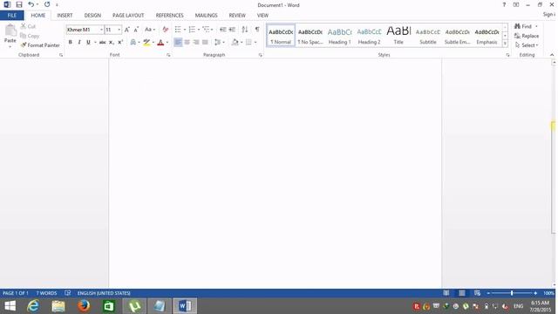Expand the Styles gallery with the More arrow
558x314 pixels.
click(x=505, y=44)
